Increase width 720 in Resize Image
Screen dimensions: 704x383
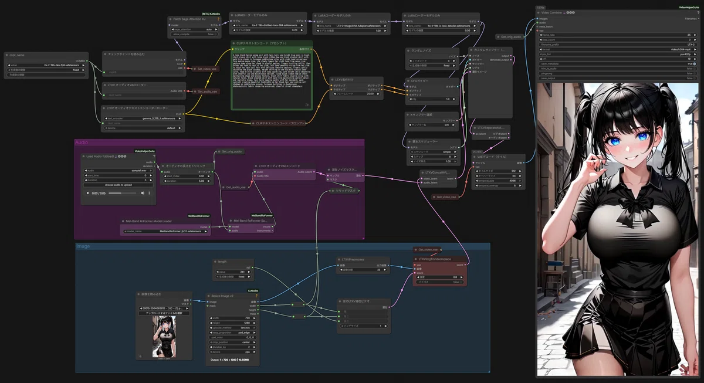tap(254, 318)
